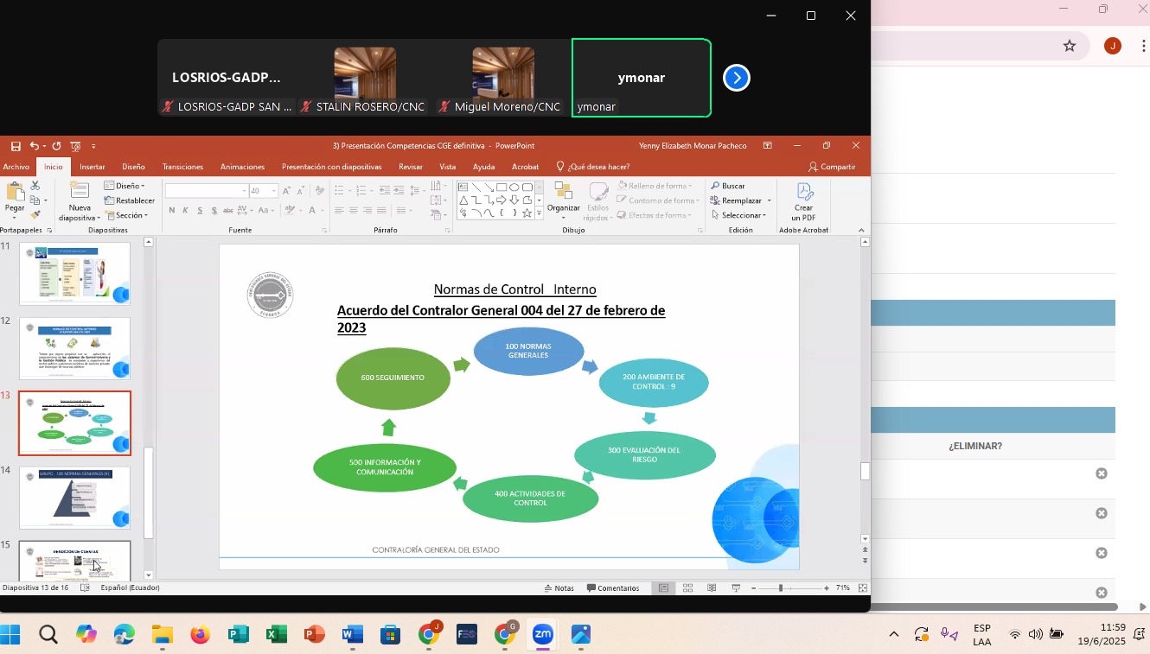1150x654 pixels.
Task: Expand the Seleccionar dropdown
Action: 739,215
